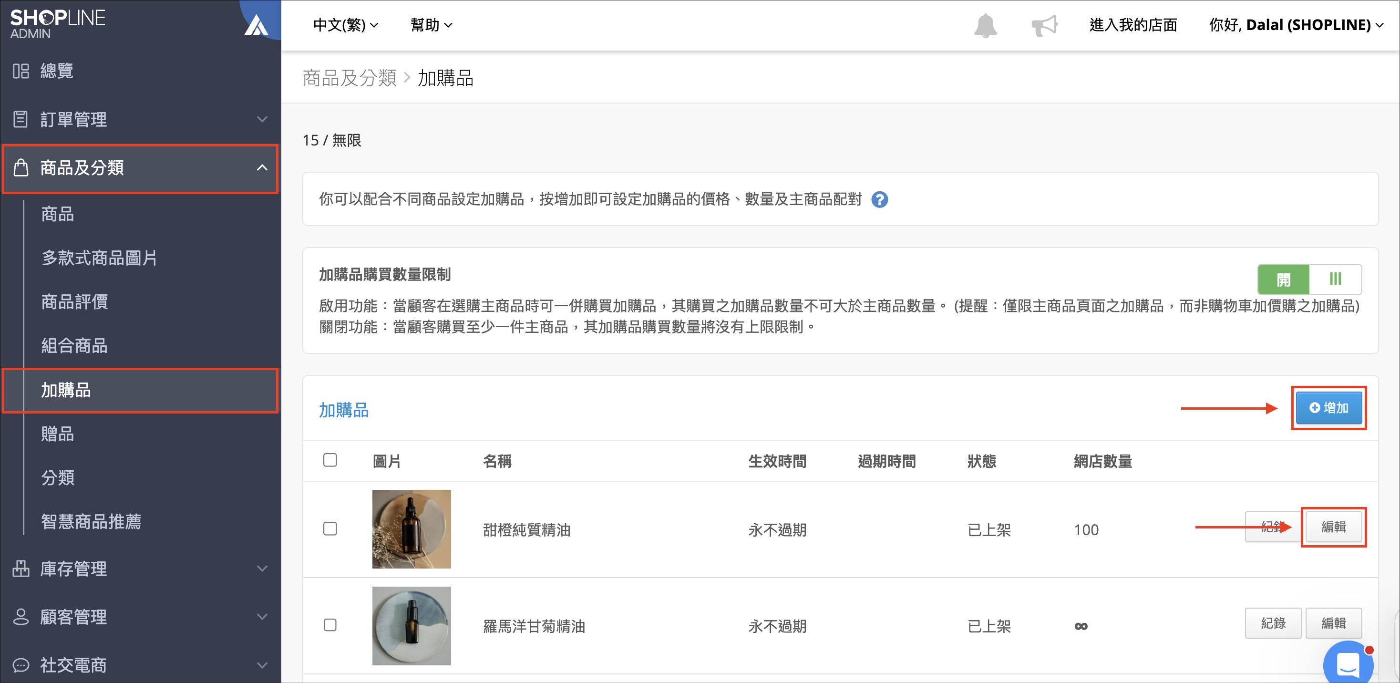Select the 甜橙純質精油 row checkbox
Image resolution: width=1400 pixels, height=683 pixels.
click(330, 528)
